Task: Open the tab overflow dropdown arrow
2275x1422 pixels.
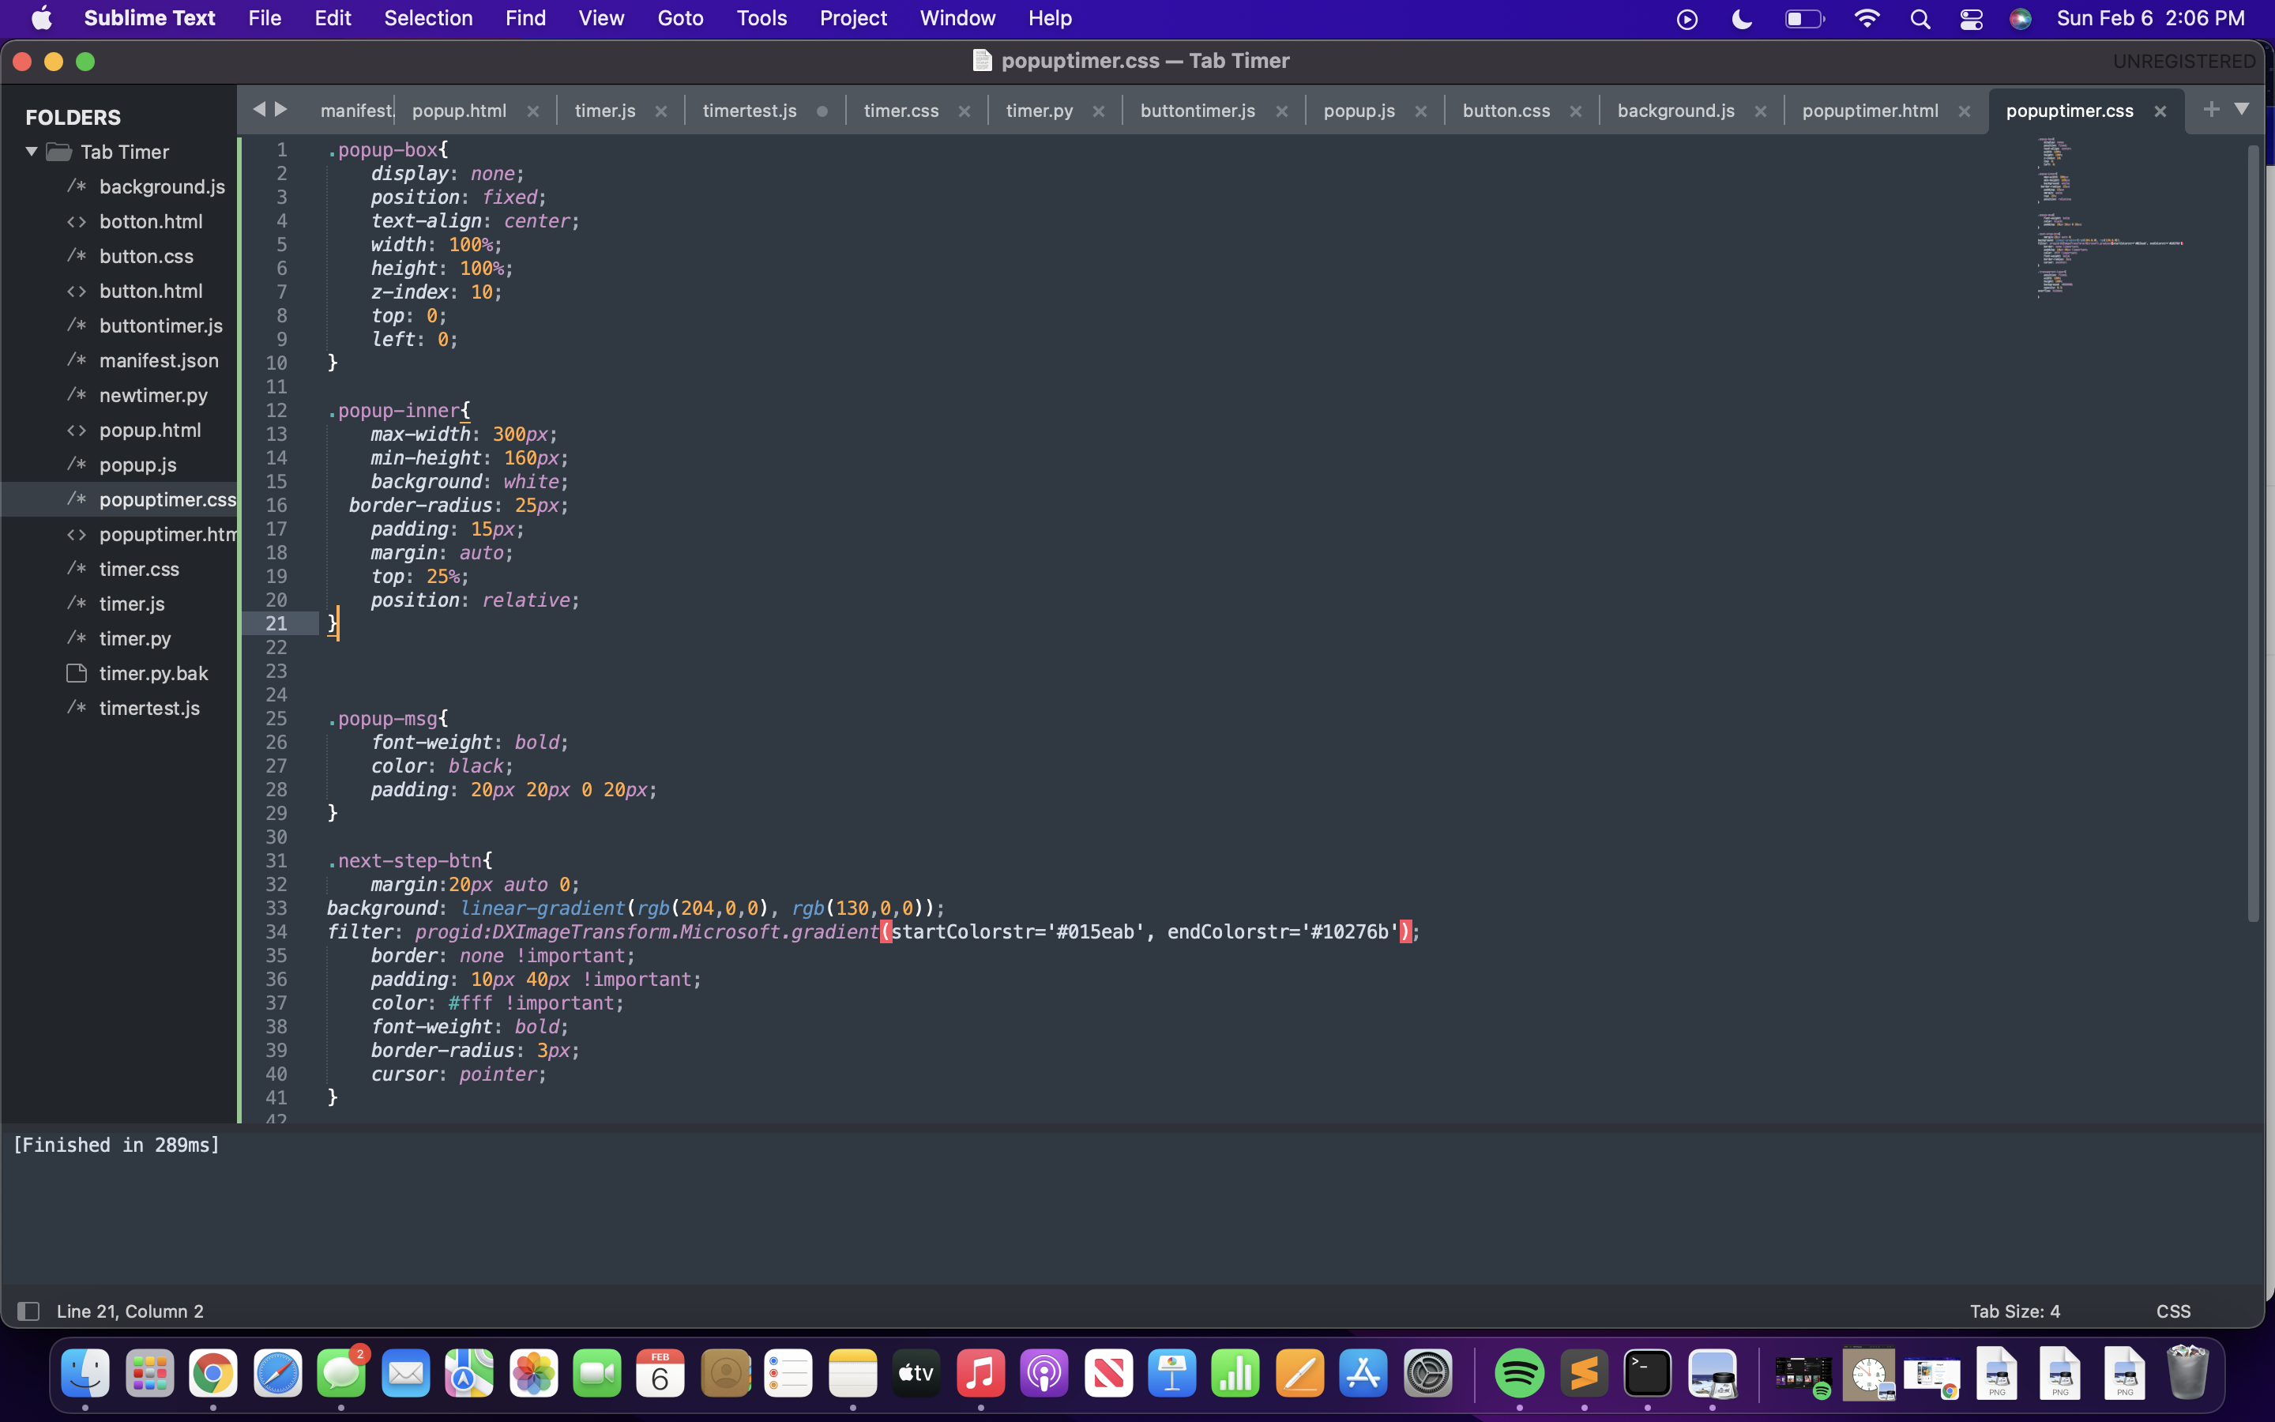Action: (2242, 109)
